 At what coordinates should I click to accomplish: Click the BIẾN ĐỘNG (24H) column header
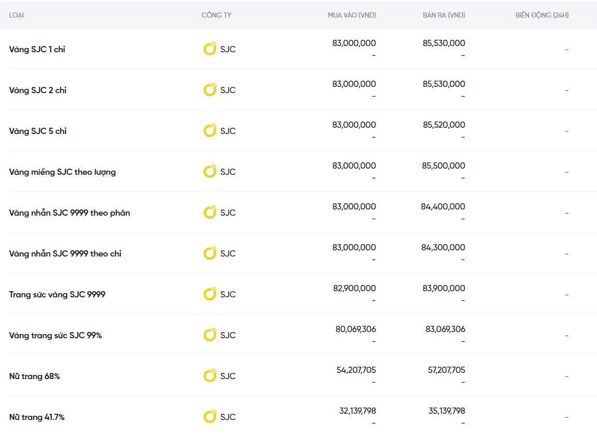[542, 15]
